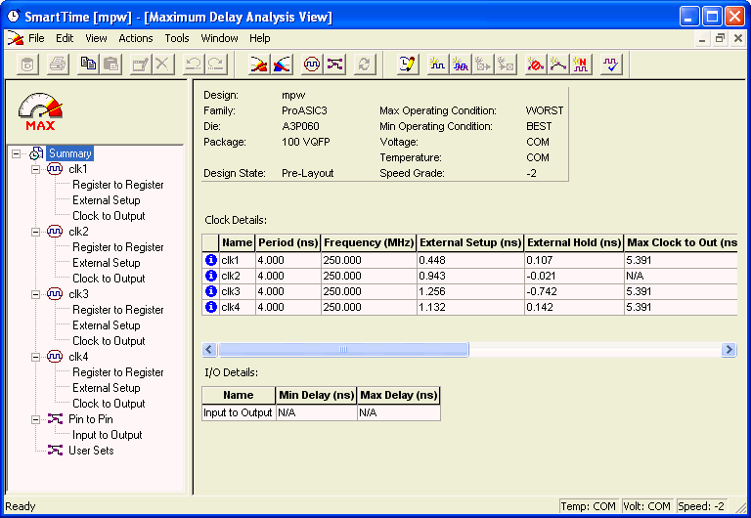
Task: Click the horizontal scrollbar thumb in Clock Details
Action: (343, 350)
